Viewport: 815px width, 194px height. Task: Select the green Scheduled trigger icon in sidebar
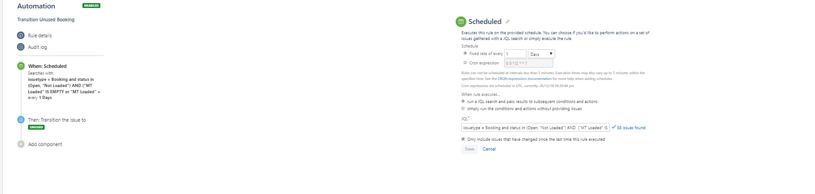[21, 66]
